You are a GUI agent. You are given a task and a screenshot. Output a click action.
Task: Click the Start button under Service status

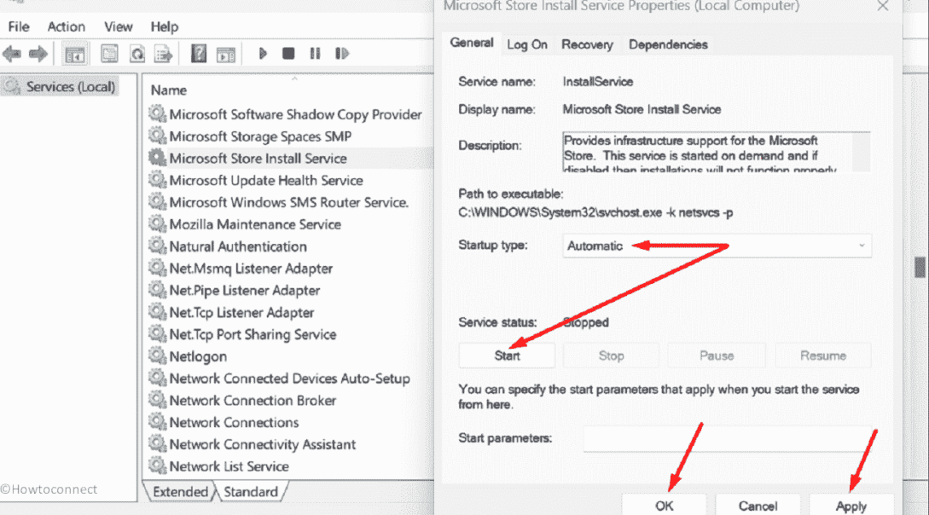[x=507, y=356]
